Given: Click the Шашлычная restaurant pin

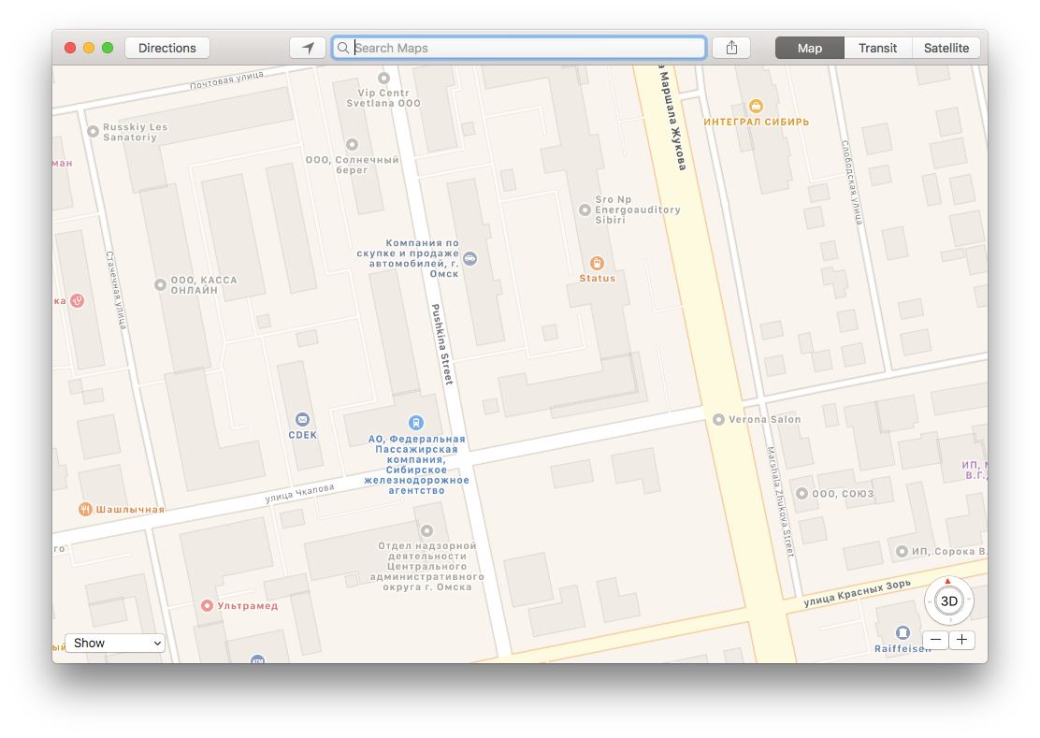Looking at the screenshot, I should 85,509.
